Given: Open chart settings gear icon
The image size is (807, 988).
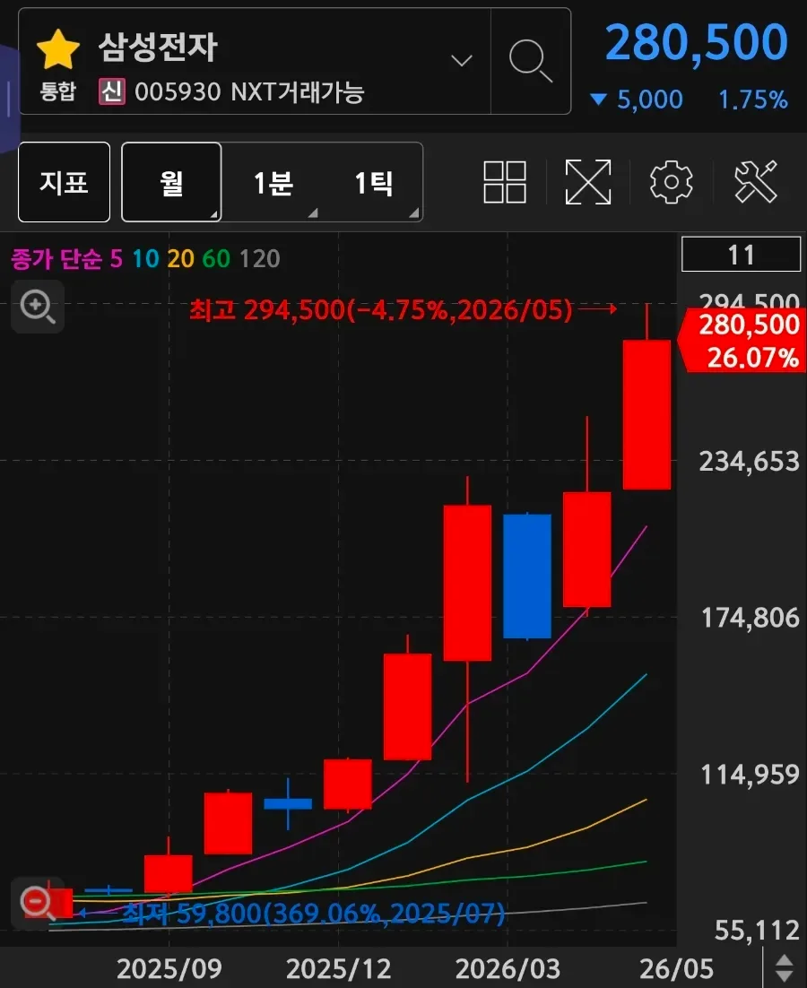Looking at the screenshot, I should [x=671, y=182].
